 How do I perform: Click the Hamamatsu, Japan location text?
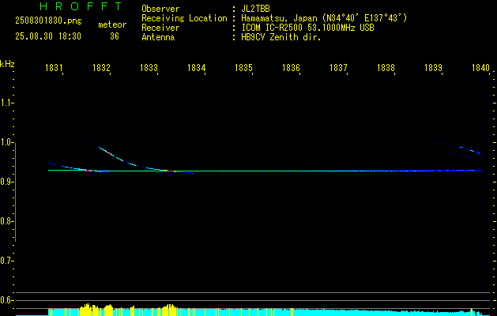coord(324,18)
